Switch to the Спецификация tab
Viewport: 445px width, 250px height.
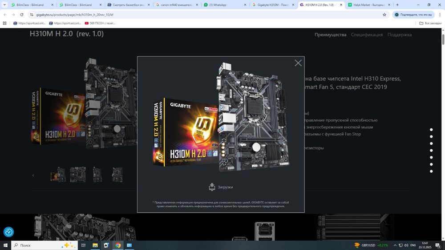pyautogui.click(x=367, y=35)
